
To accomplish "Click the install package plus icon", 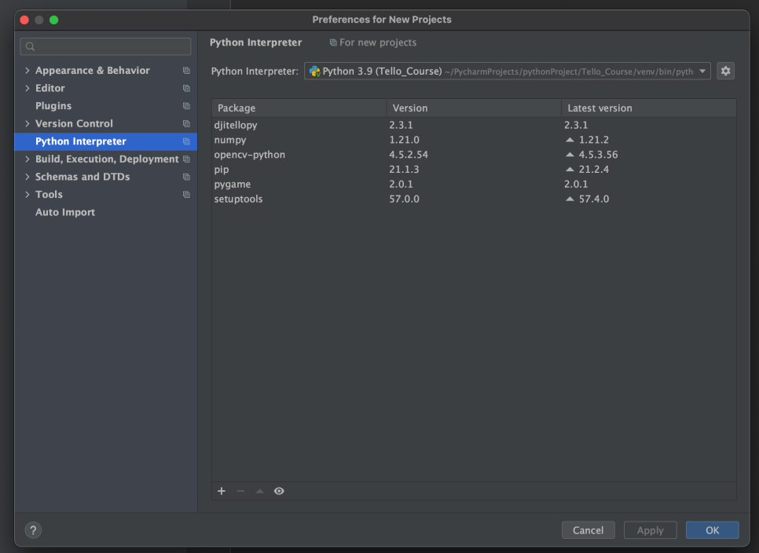I will coord(222,491).
